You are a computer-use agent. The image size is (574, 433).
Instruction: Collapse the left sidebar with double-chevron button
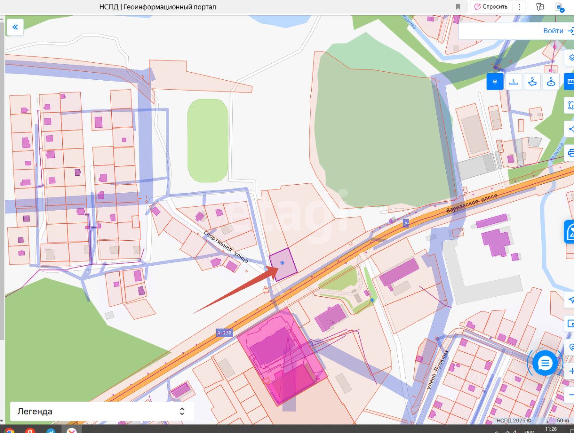click(x=15, y=27)
